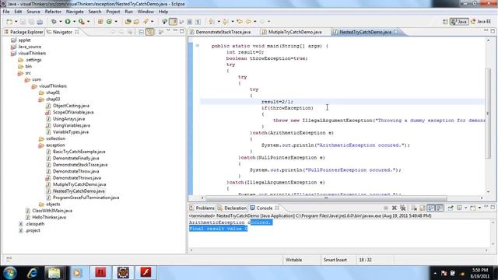This screenshot has width=498, height=280.
Task: Switch to DemonstrateStackTrace.java editor tab
Action: coord(219,32)
